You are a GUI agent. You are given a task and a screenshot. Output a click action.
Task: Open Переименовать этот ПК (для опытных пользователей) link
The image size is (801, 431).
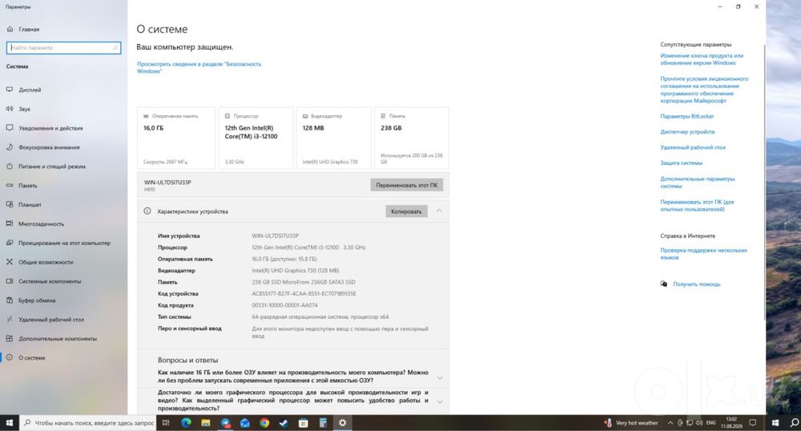[x=697, y=205]
